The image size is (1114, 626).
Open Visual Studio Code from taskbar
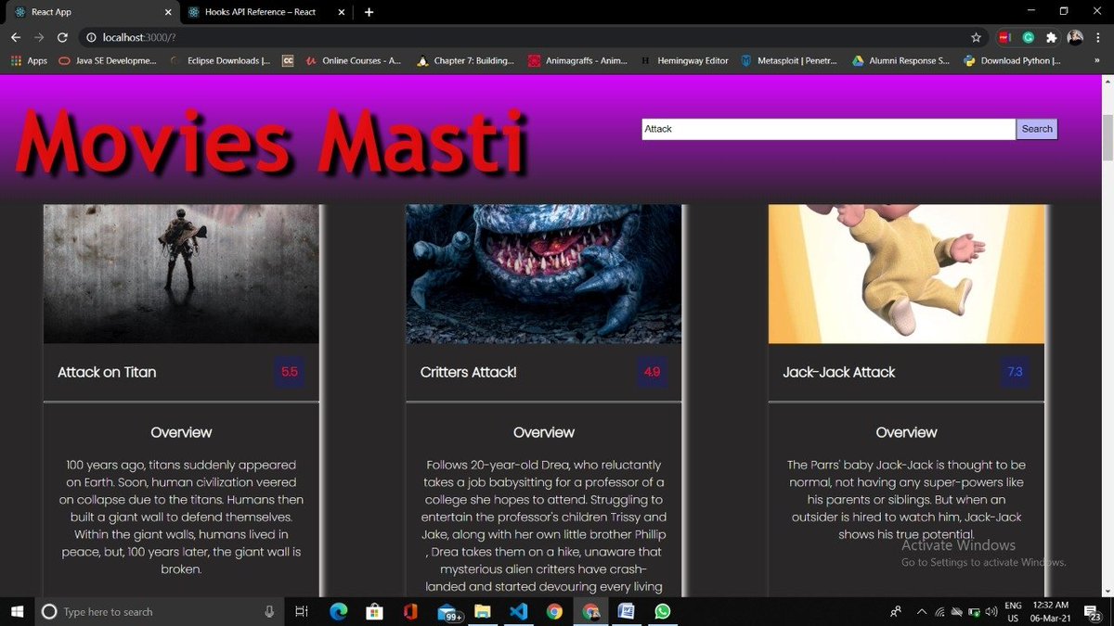click(518, 611)
